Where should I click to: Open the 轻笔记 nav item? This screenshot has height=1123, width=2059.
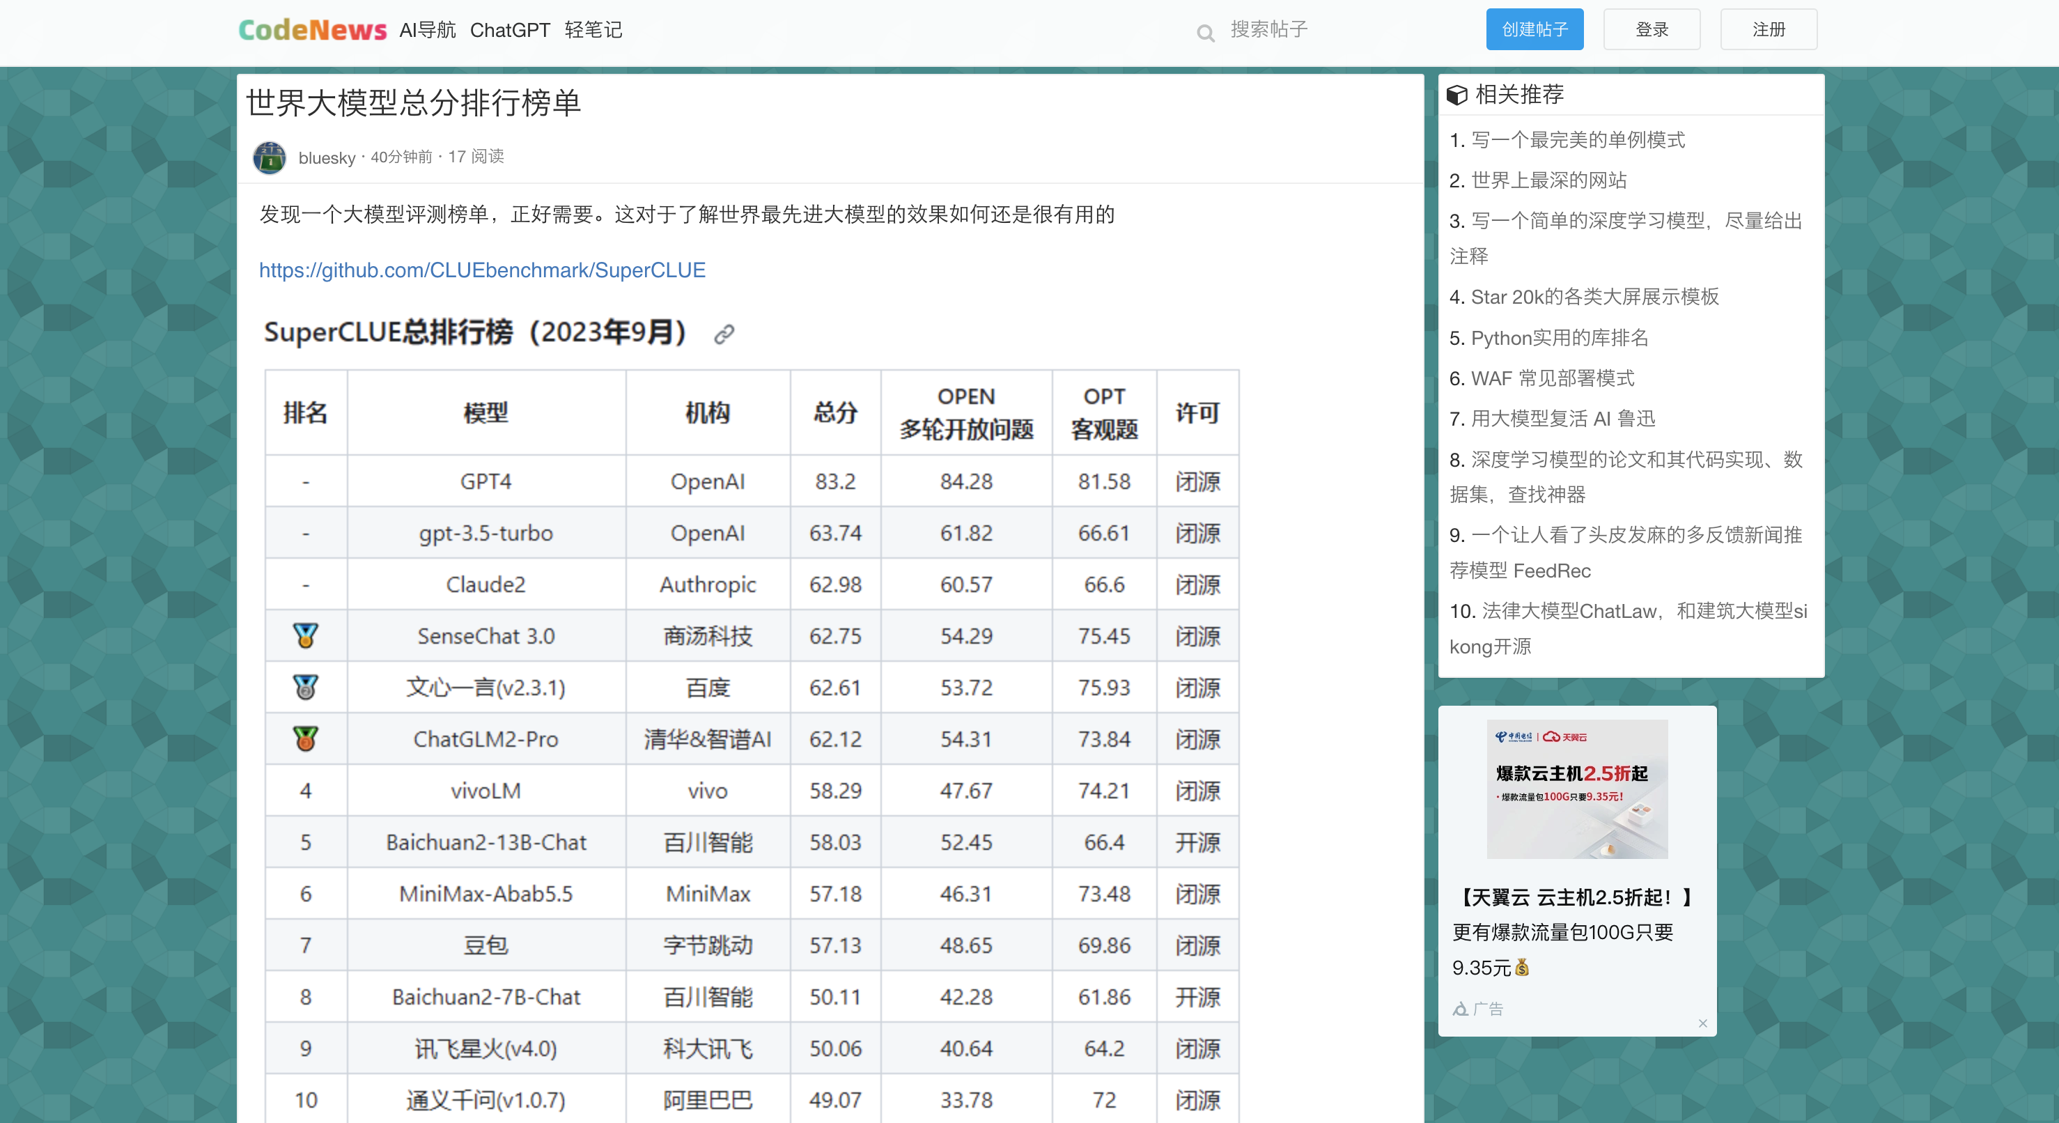(x=593, y=29)
